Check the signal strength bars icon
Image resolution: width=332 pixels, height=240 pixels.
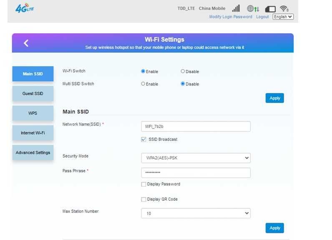point(236,8)
